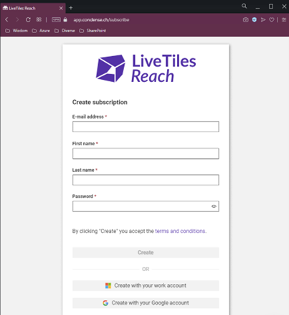Go back using the browser back arrow
289x315 pixels.
pos(7,19)
